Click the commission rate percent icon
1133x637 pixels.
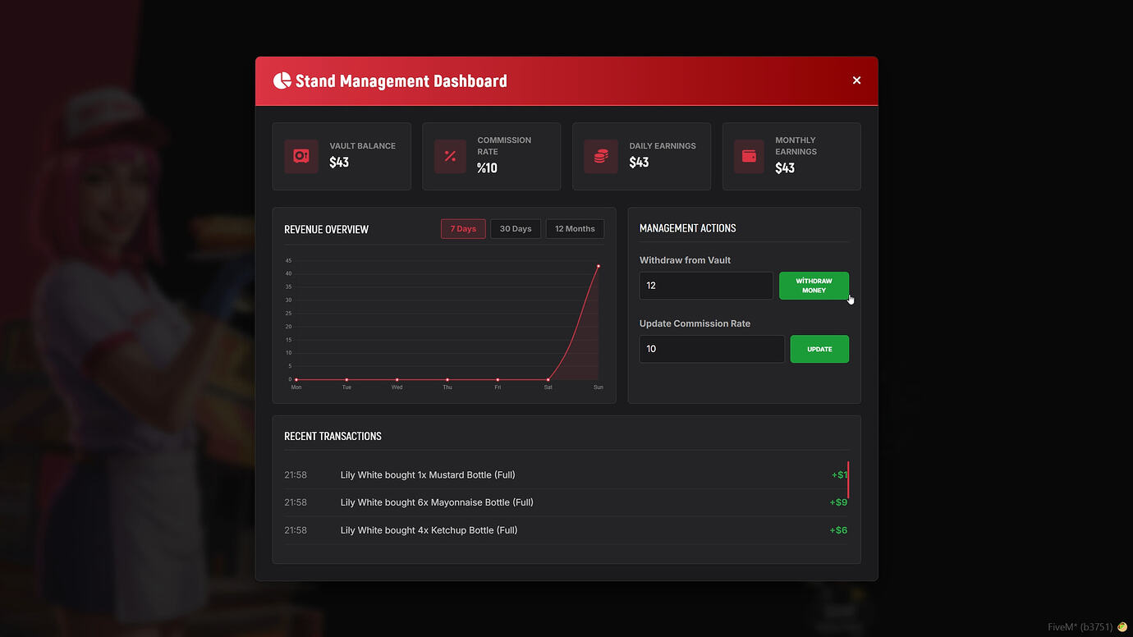tap(450, 156)
